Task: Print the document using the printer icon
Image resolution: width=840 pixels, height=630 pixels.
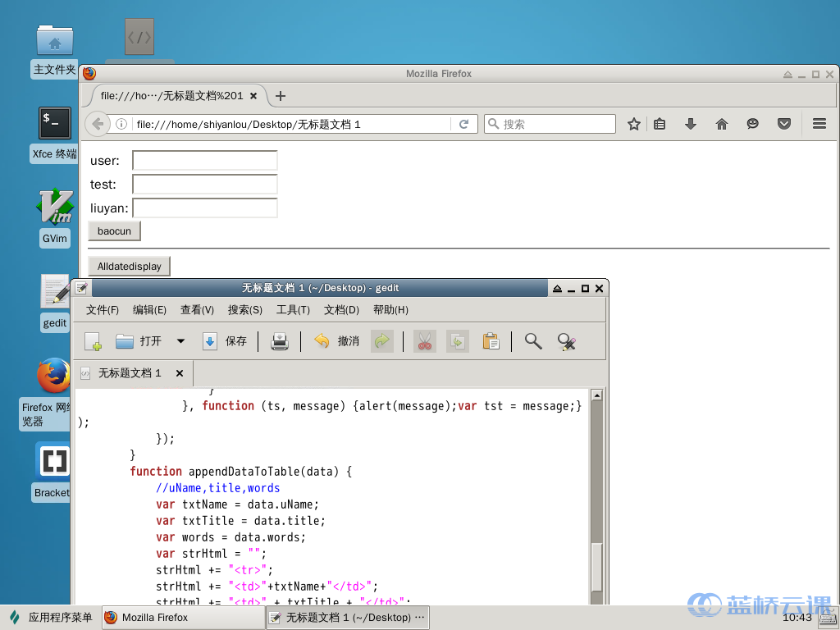Action: (x=280, y=341)
